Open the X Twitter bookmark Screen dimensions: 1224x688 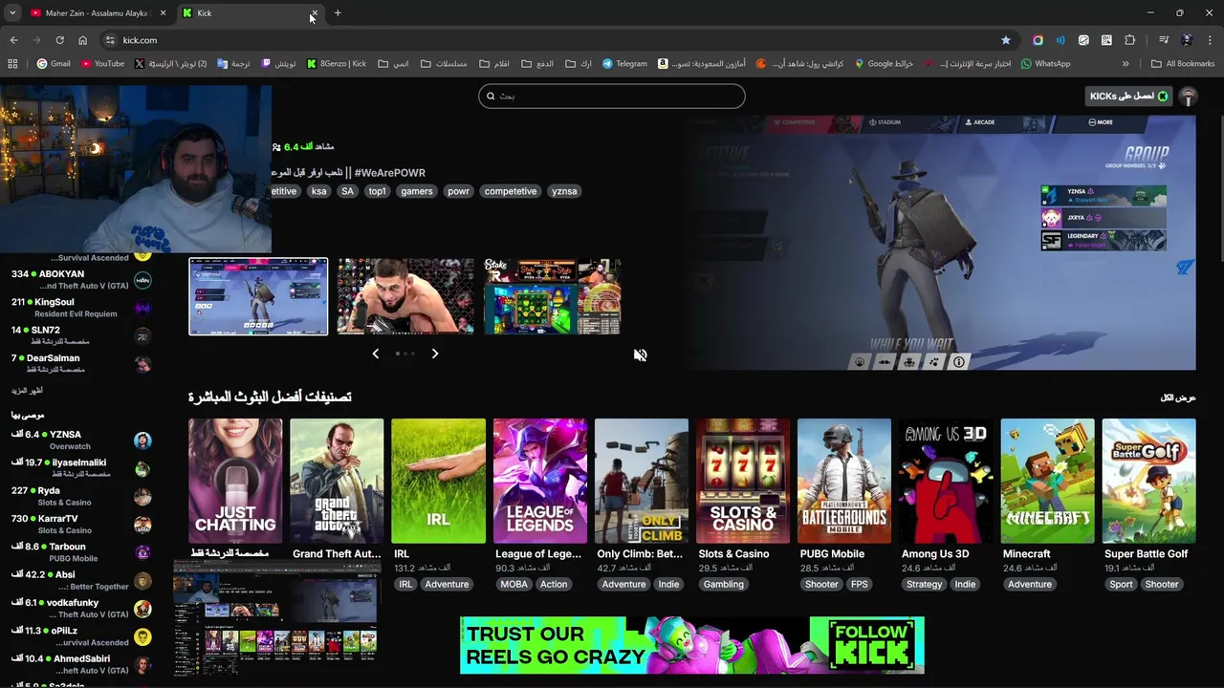[x=171, y=64]
